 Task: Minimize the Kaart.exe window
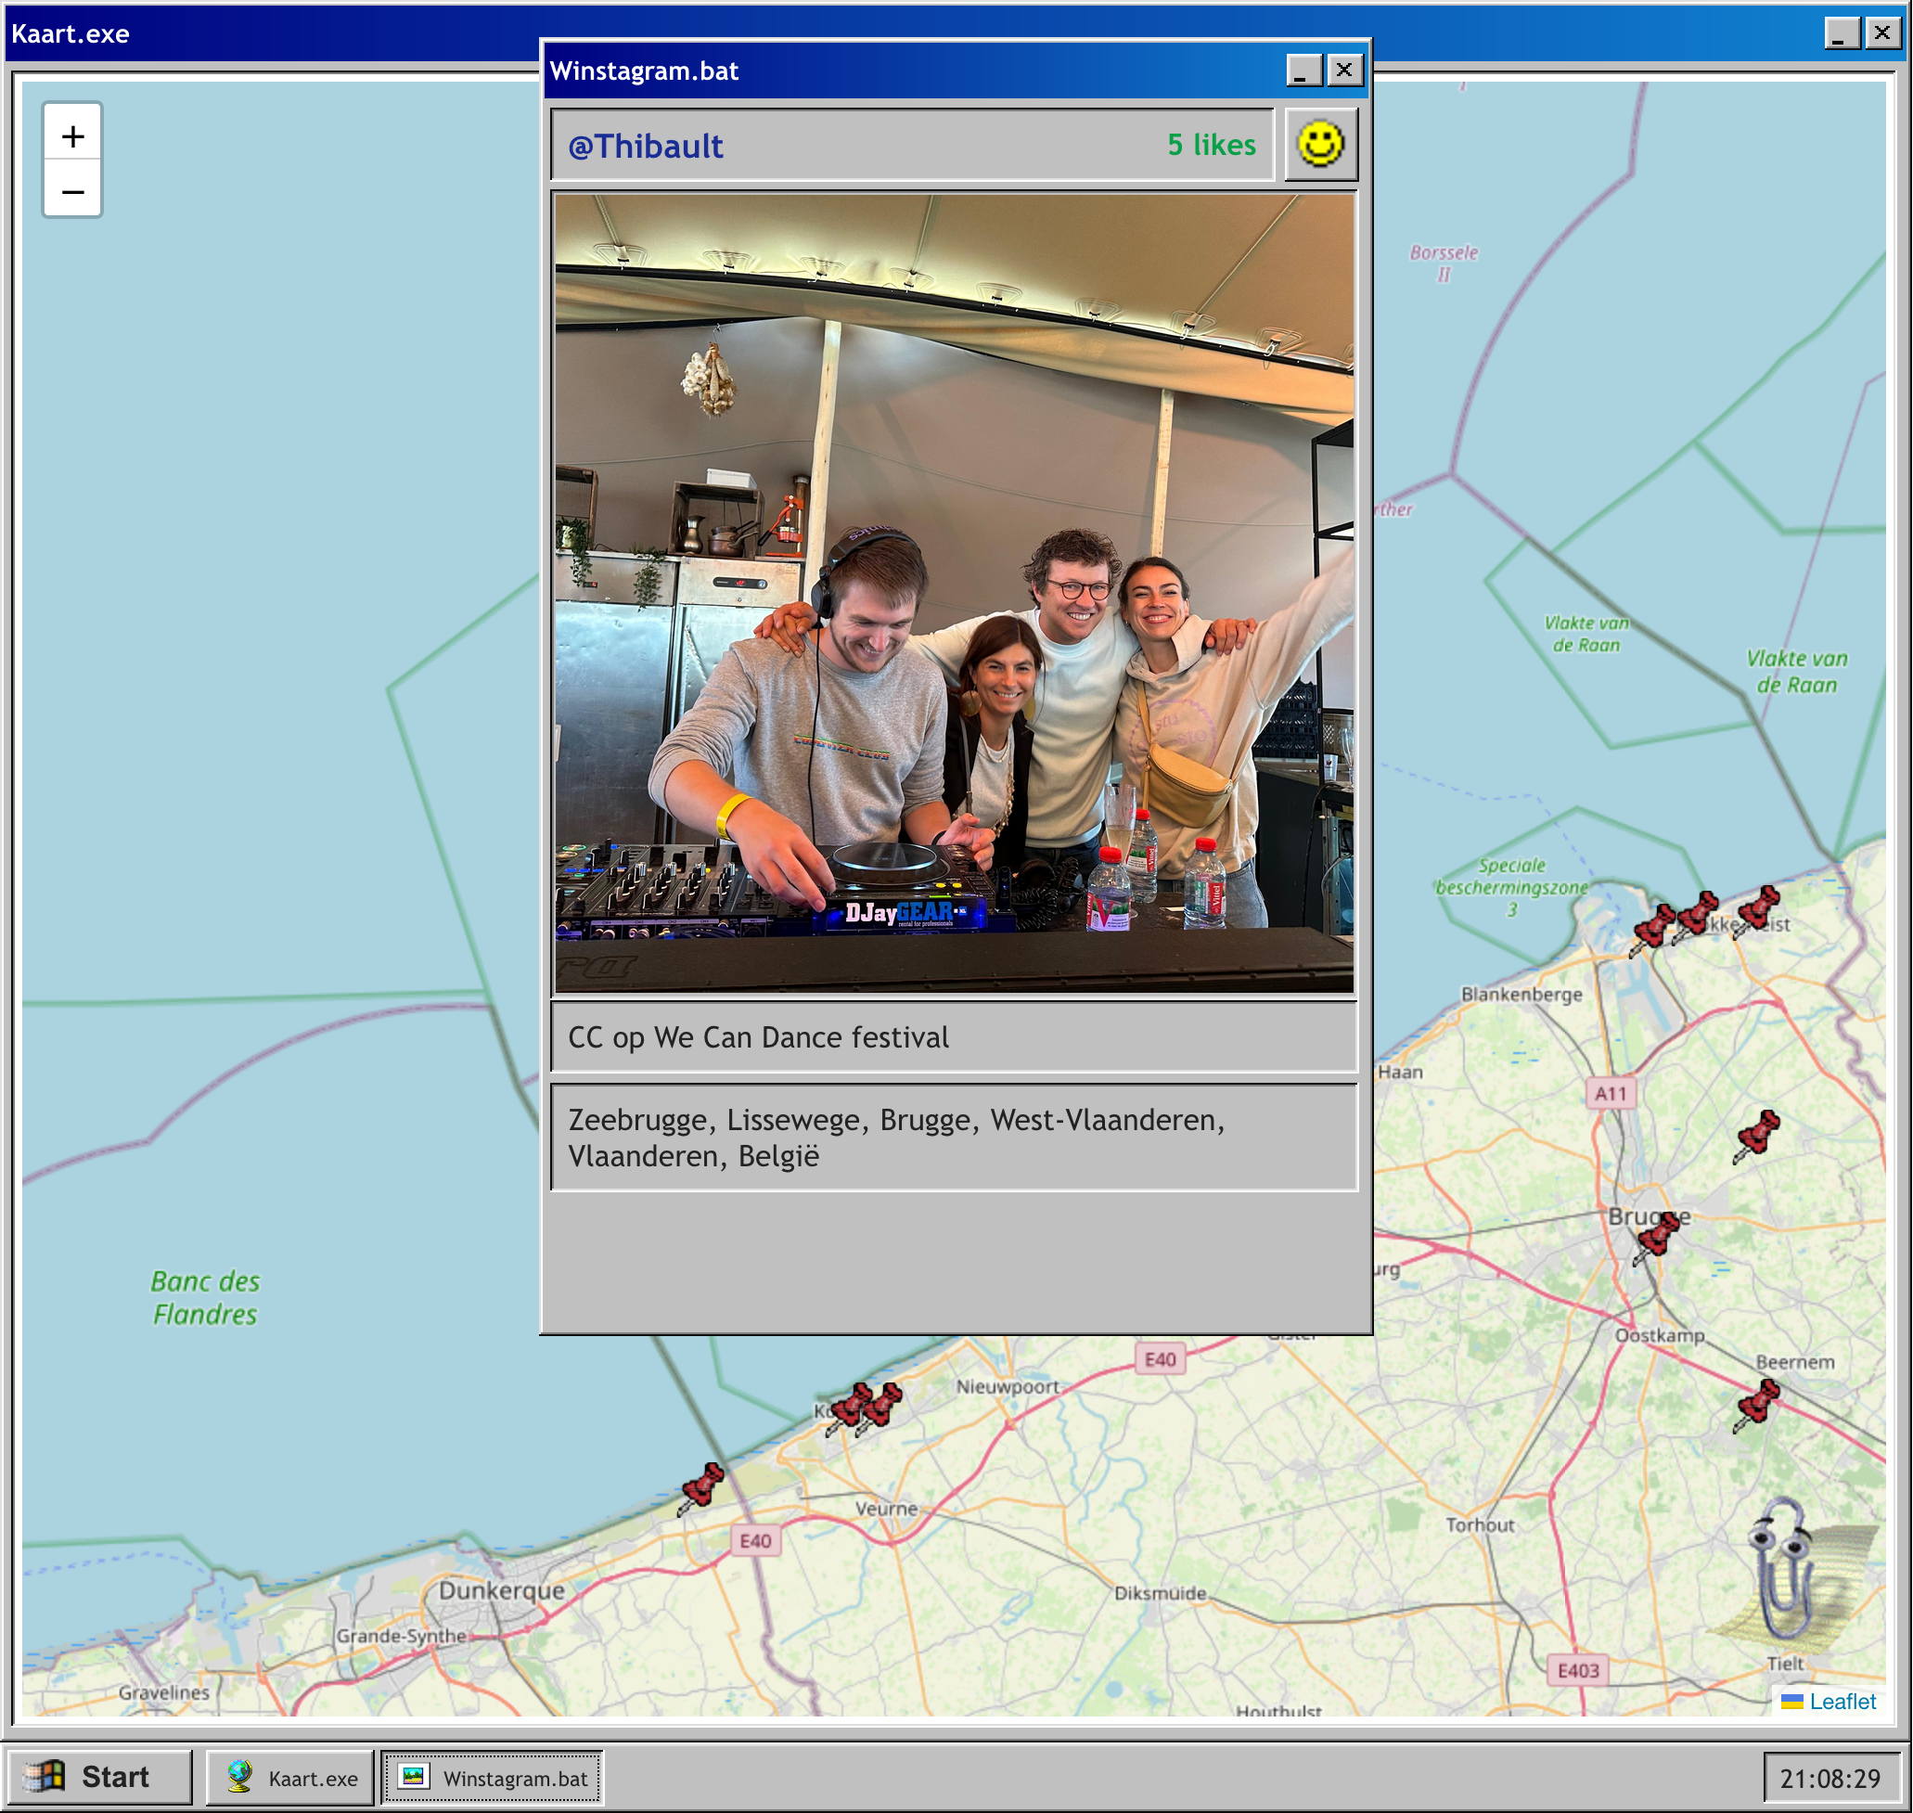click(x=1842, y=33)
